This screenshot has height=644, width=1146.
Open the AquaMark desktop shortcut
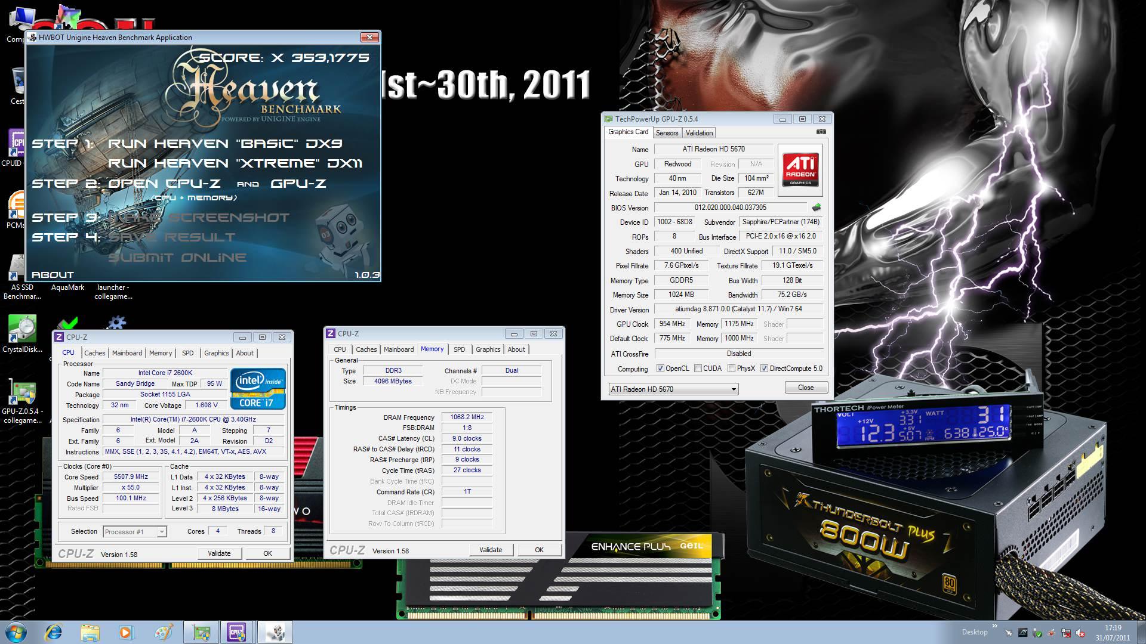[x=67, y=287]
